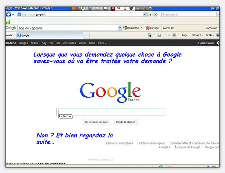This screenshot has height=173, width=225.
Task: Click Gmail in the Google black bar
Action: point(82,43)
